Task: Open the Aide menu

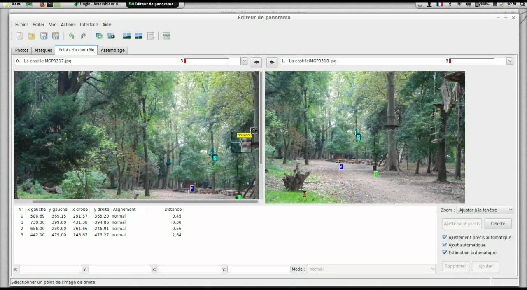Action: [x=107, y=25]
